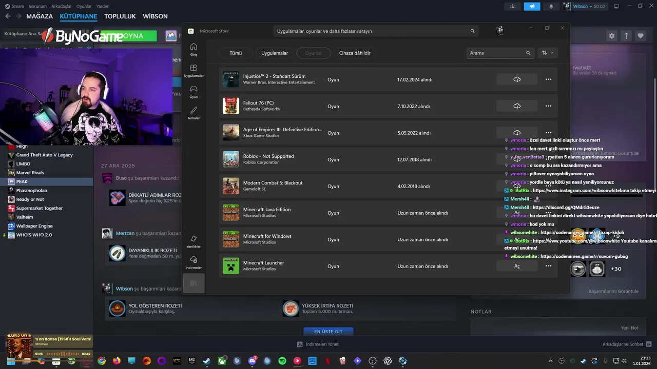Open Microsoft Store profile avatar
This screenshot has height=369, width=657.
point(500,31)
